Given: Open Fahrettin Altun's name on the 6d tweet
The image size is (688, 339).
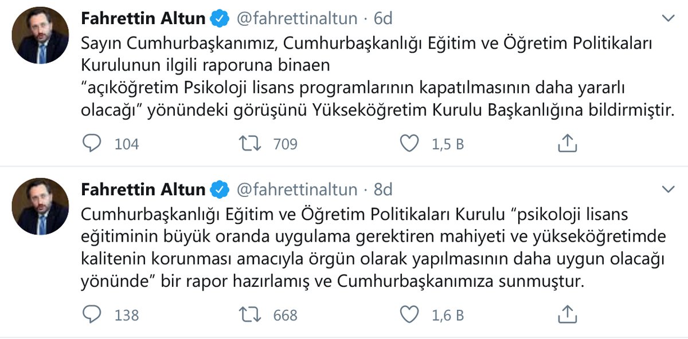Looking at the screenshot, I should (x=143, y=18).
